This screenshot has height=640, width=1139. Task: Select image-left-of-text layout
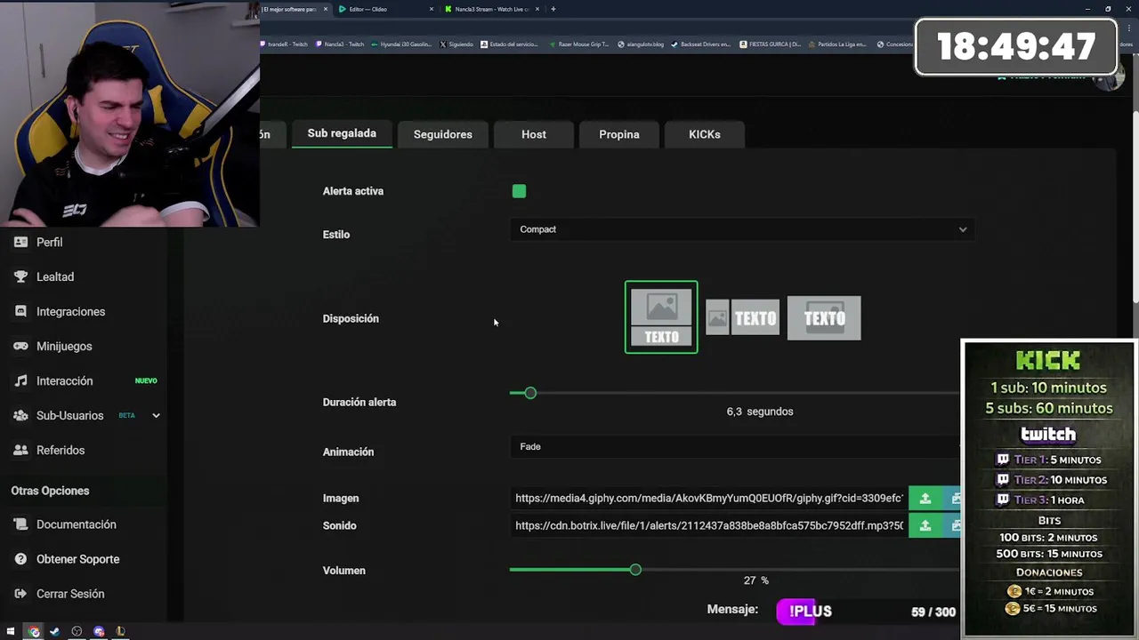742,317
